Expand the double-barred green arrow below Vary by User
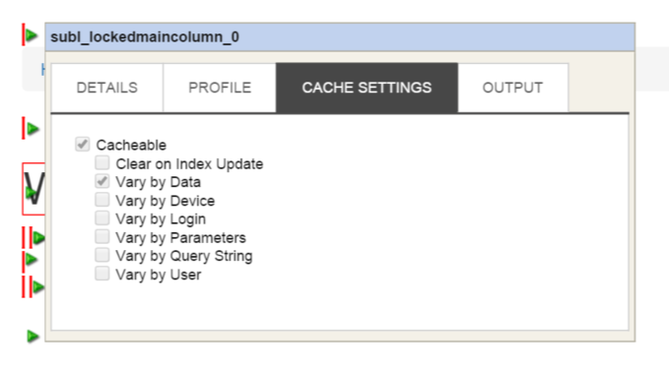The width and height of the screenshot is (669, 372). [38, 287]
